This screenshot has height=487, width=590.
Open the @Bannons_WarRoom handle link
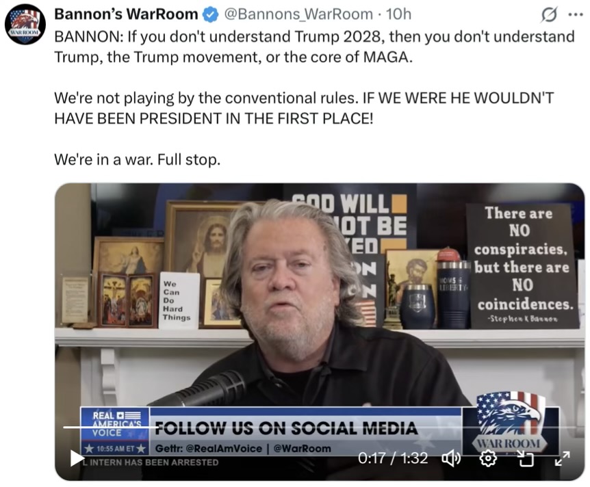click(x=298, y=14)
